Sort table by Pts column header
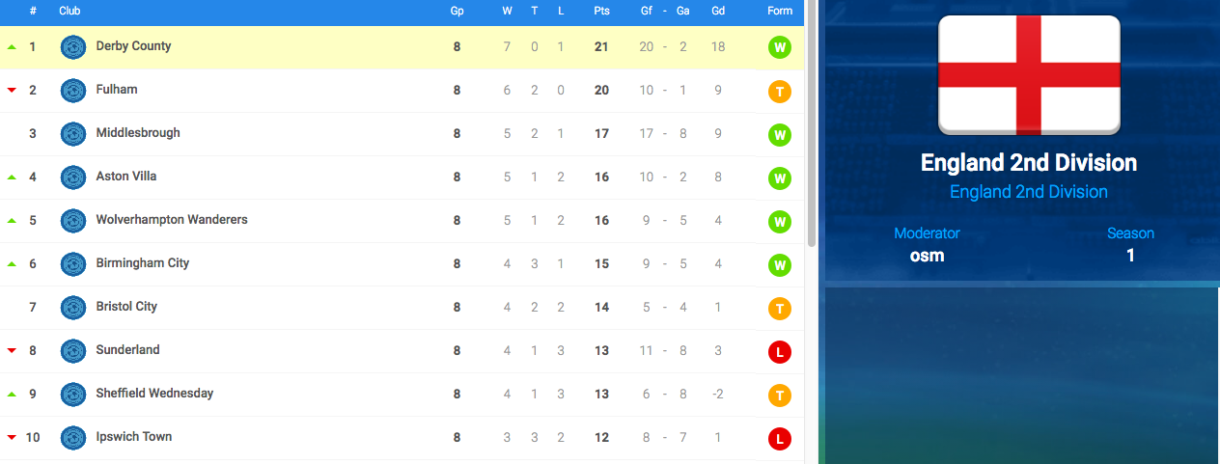Screen dimensions: 1220x464 (601, 12)
